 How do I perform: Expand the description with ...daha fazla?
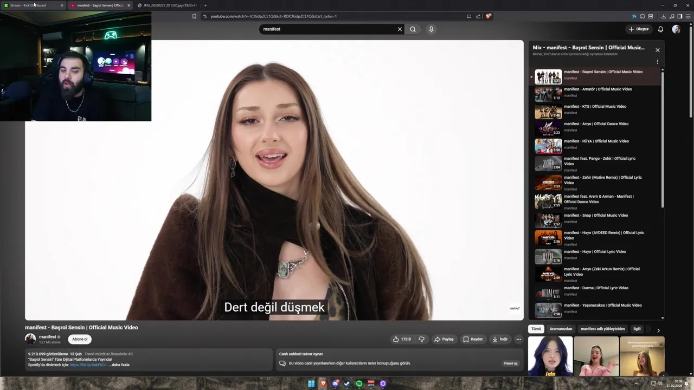pos(119,365)
